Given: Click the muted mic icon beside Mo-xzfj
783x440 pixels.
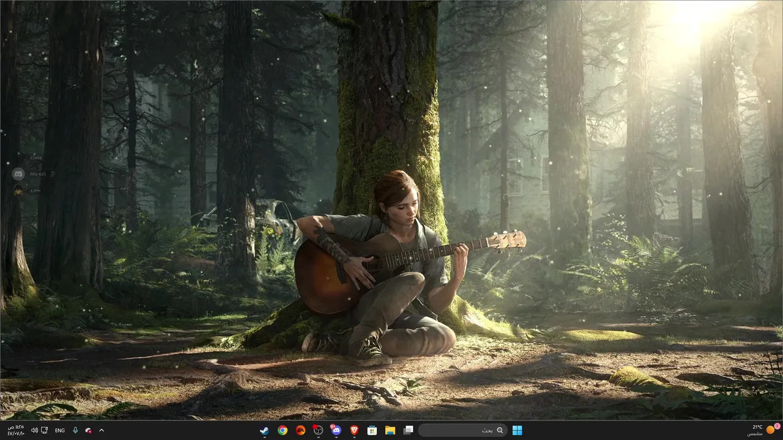Looking at the screenshot, I should (53, 174).
